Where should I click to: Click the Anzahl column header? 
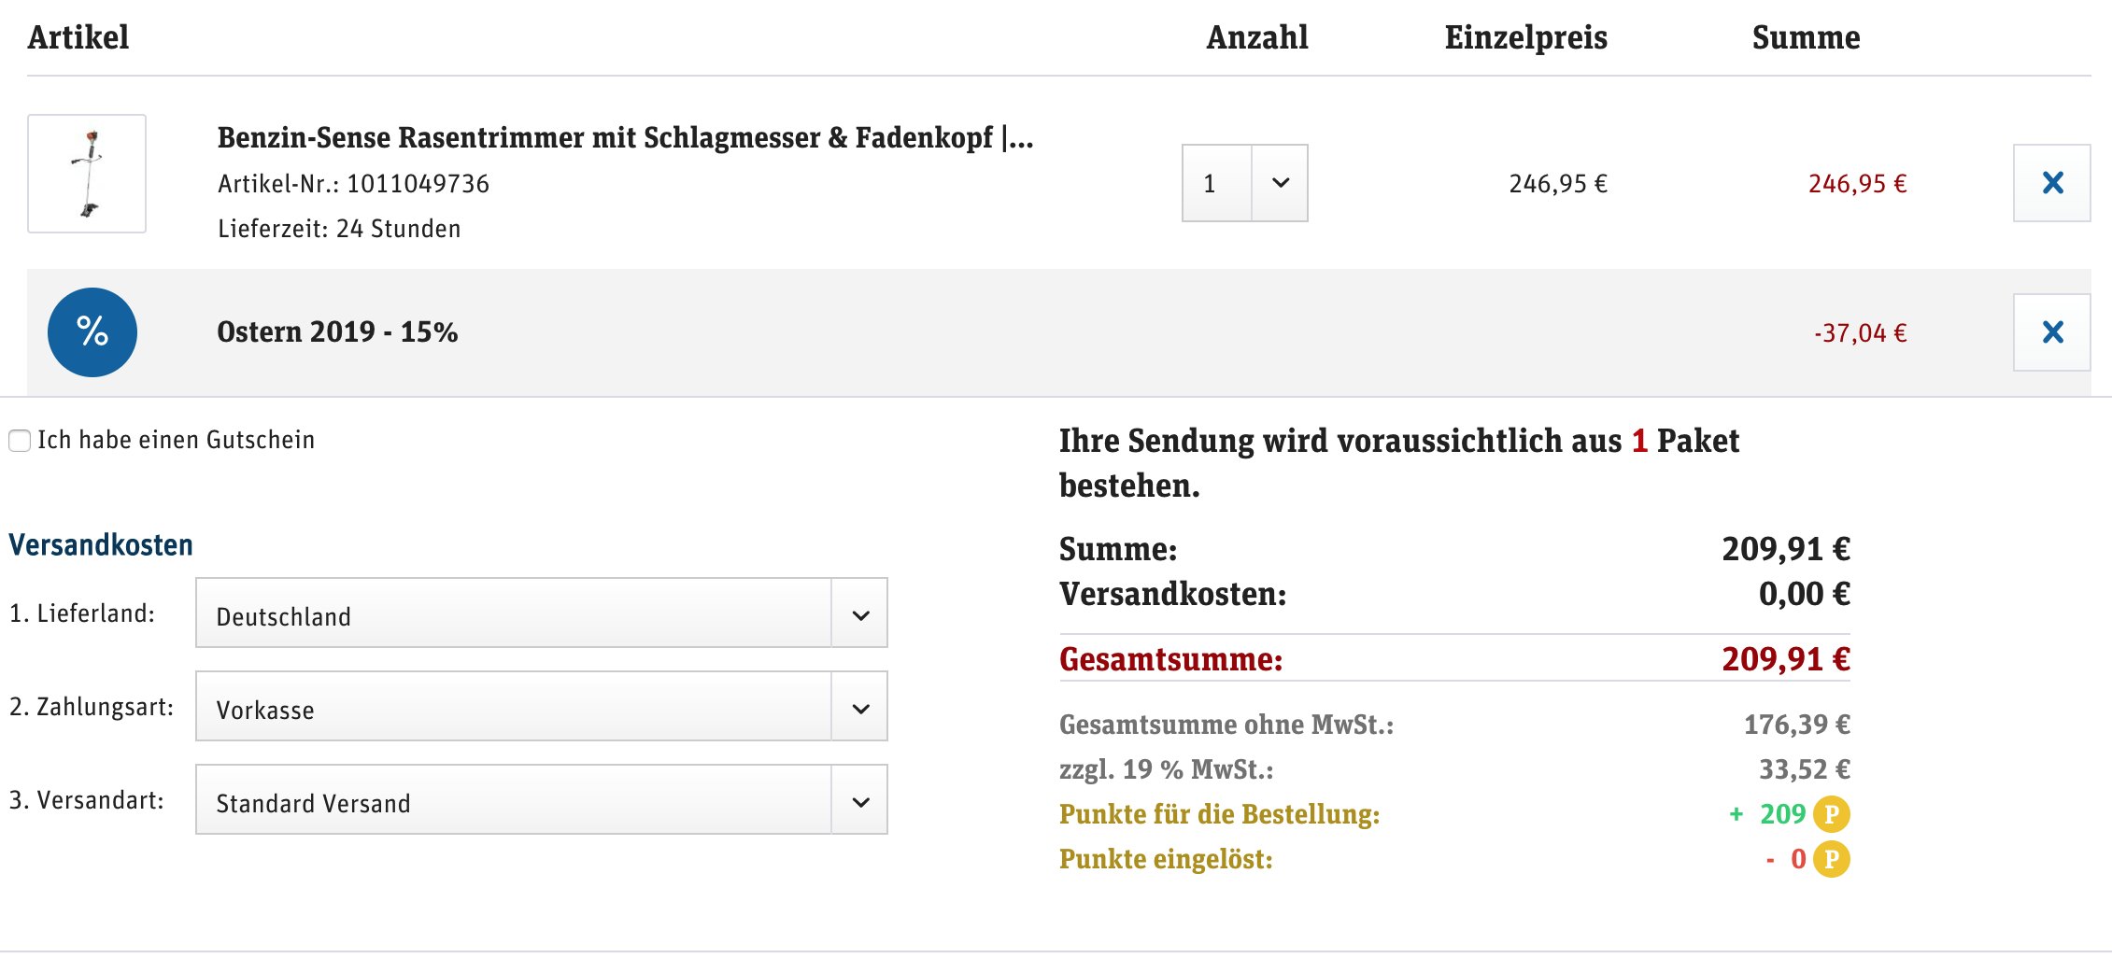pos(1256,37)
